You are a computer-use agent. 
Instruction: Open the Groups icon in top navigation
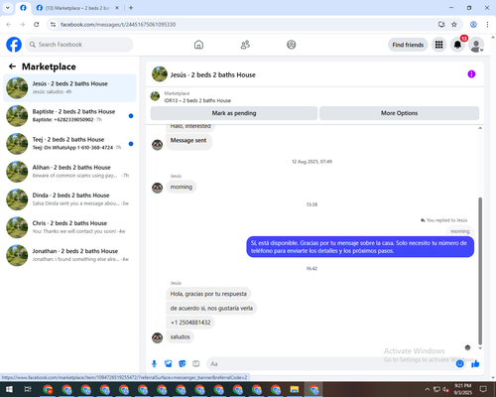pos(292,45)
